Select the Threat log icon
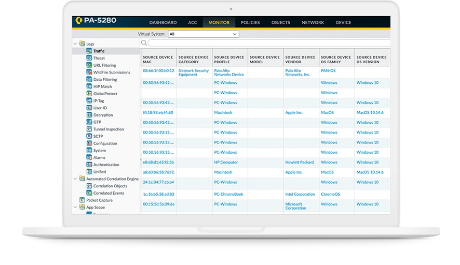Image resolution: width=460 pixels, height=265 pixels. [89, 58]
